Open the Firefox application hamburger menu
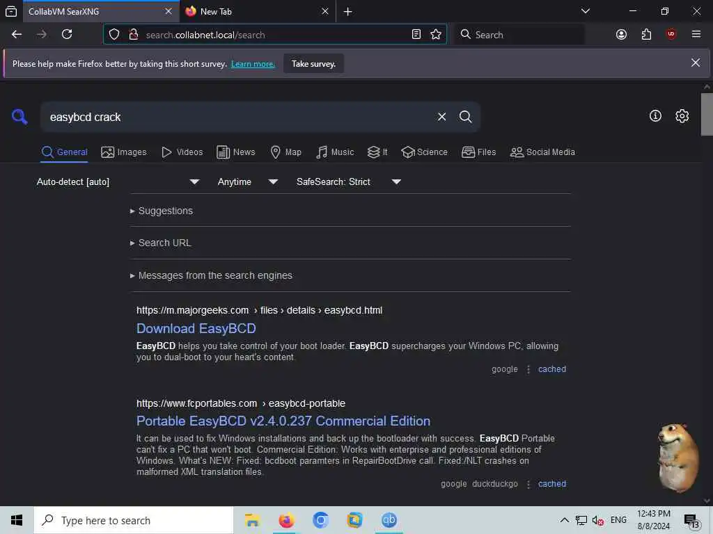This screenshot has height=534, width=713. pos(696,35)
